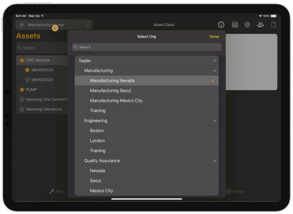
Task: Collapse the Taqtile org group
Action: click(x=214, y=61)
